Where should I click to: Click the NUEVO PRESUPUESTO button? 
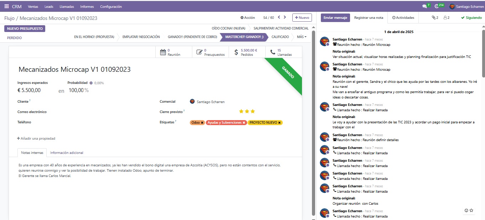coord(25,28)
